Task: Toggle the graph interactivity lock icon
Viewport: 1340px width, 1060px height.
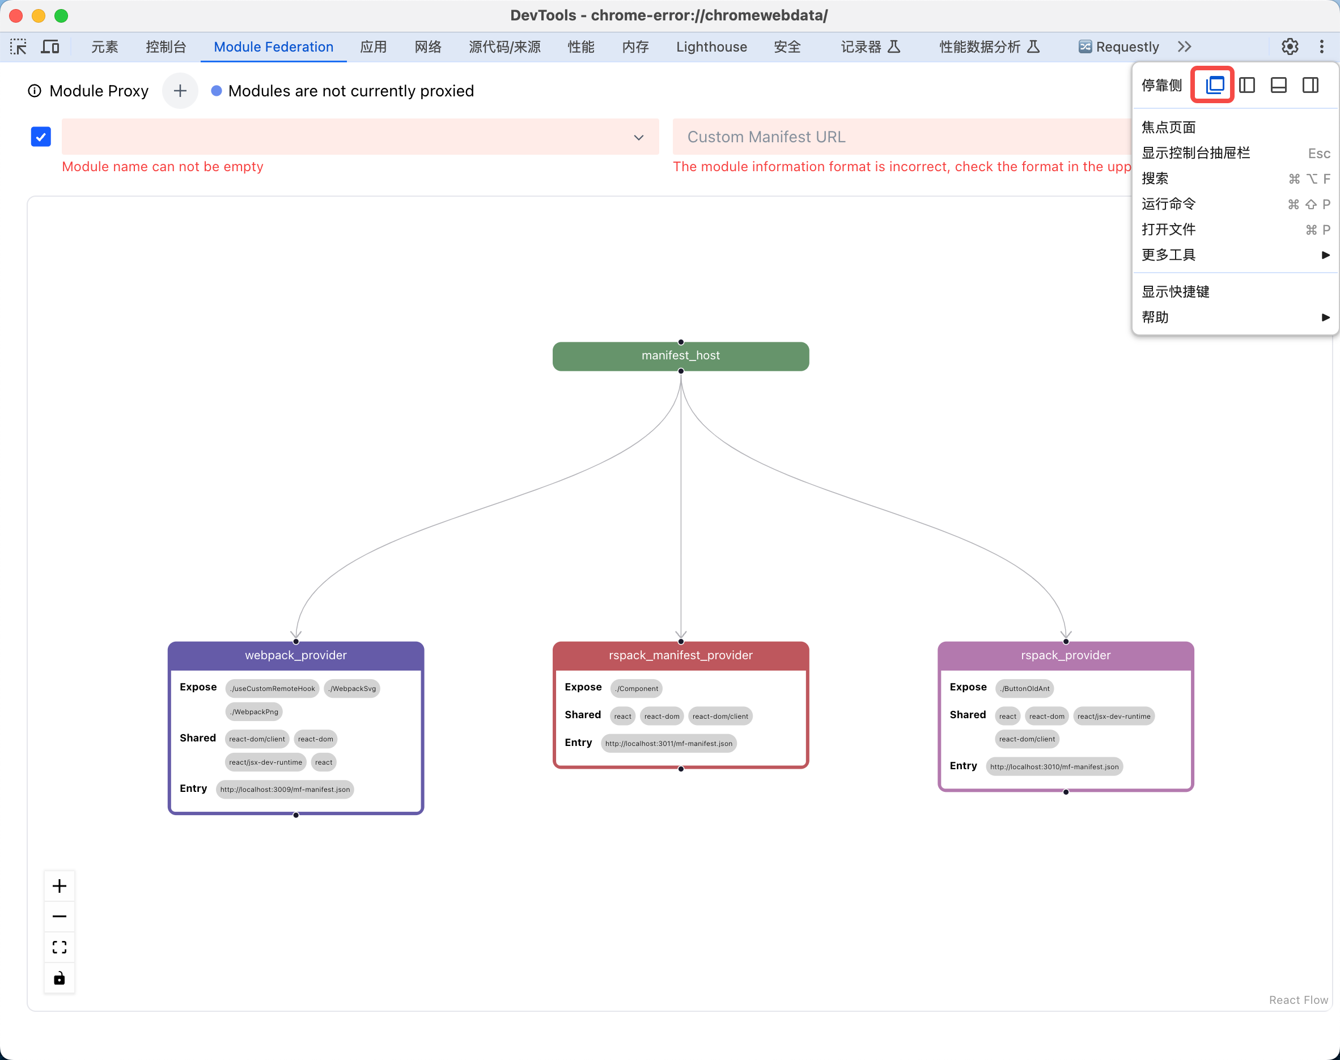Action: click(60, 978)
